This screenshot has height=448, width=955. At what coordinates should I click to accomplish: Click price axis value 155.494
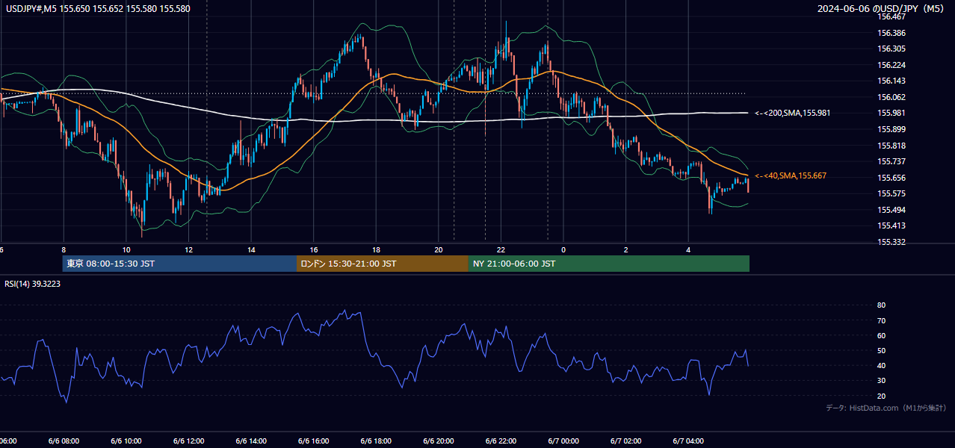(x=891, y=210)
